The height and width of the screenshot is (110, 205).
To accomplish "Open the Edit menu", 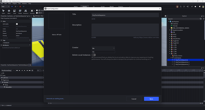I will point(5,4).
